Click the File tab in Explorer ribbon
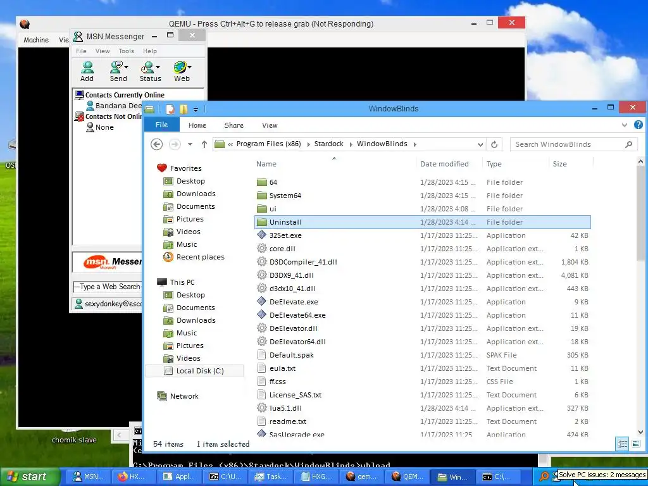The height and width of the screenshot is (486, 648). pyautogui.click(x=161, y=125)
